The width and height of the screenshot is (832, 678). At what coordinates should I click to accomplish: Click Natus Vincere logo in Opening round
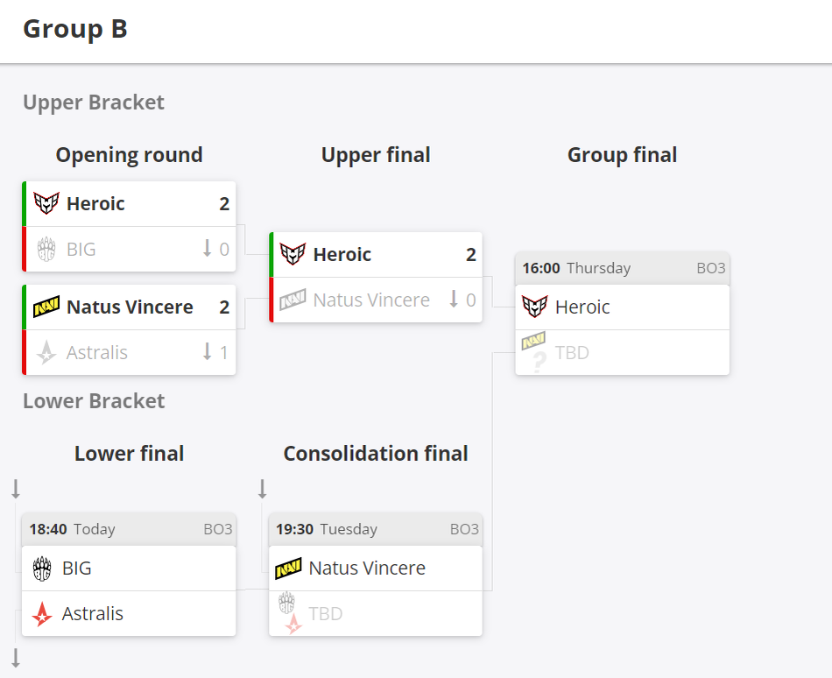[x=46, y=307]
